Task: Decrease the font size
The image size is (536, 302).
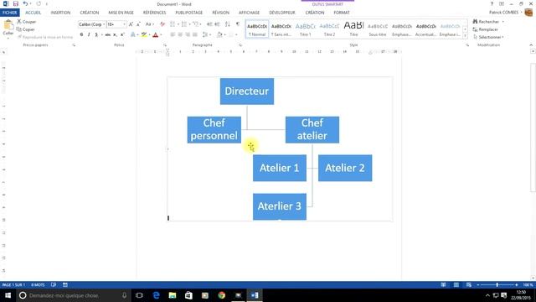Action: click(138, 24)
